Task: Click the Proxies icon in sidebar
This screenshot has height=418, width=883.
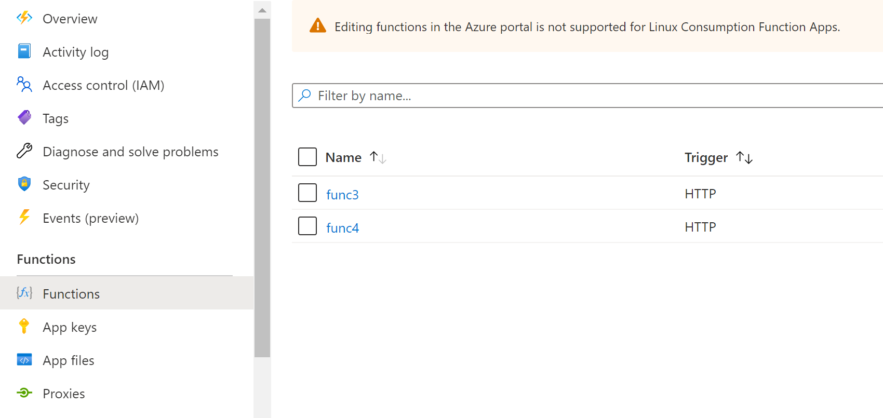Action: tap(24, 393)
